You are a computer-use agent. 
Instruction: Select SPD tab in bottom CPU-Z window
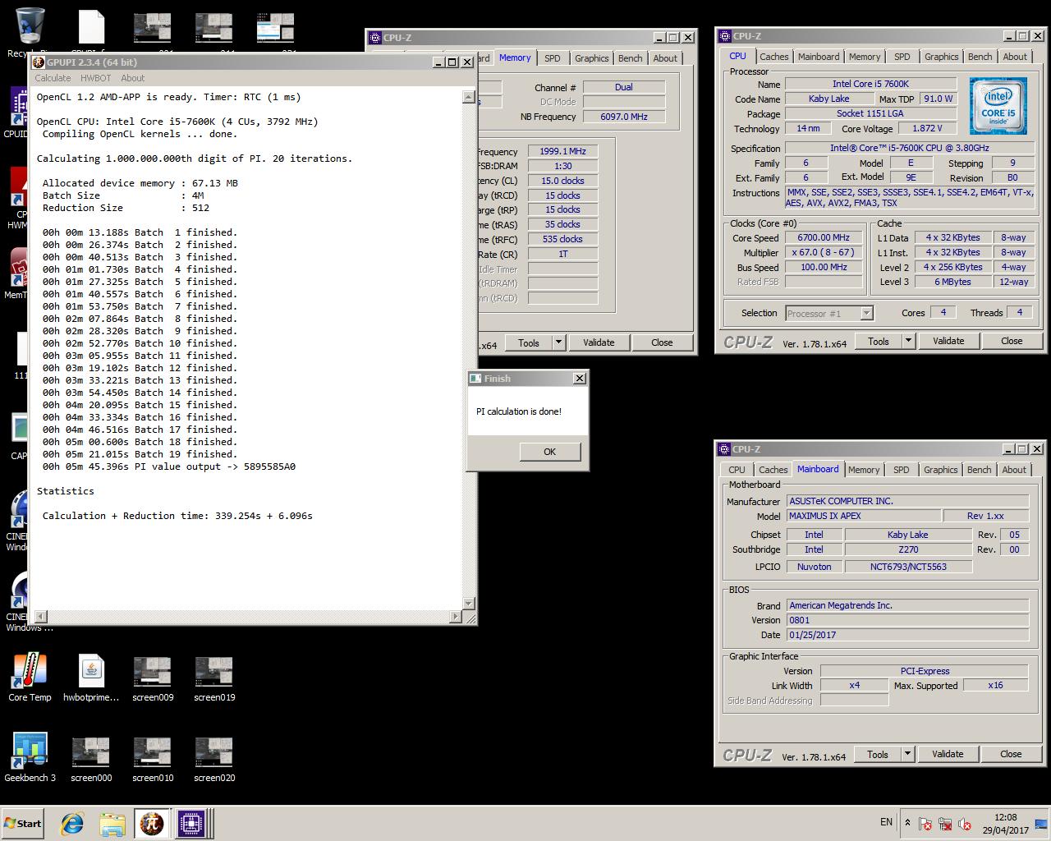pyautogui.click(x=902, y=470)
